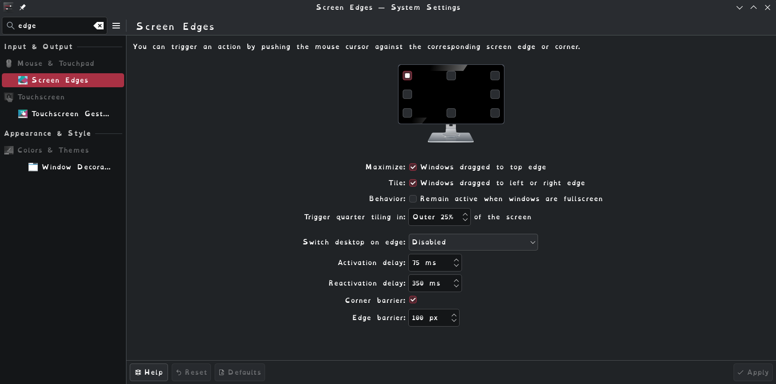Viewport: 776px width, 384px height.
Task: Clear the search field text
Action: (98, 26)
